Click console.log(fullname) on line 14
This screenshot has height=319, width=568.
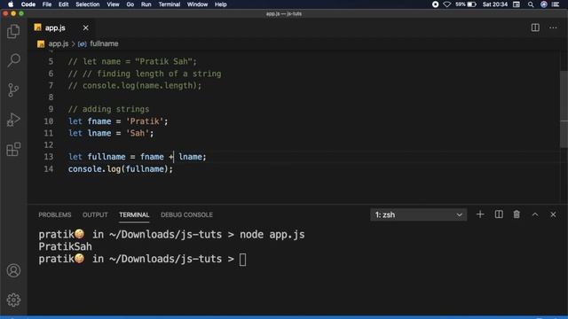click(x=121, y=169)
